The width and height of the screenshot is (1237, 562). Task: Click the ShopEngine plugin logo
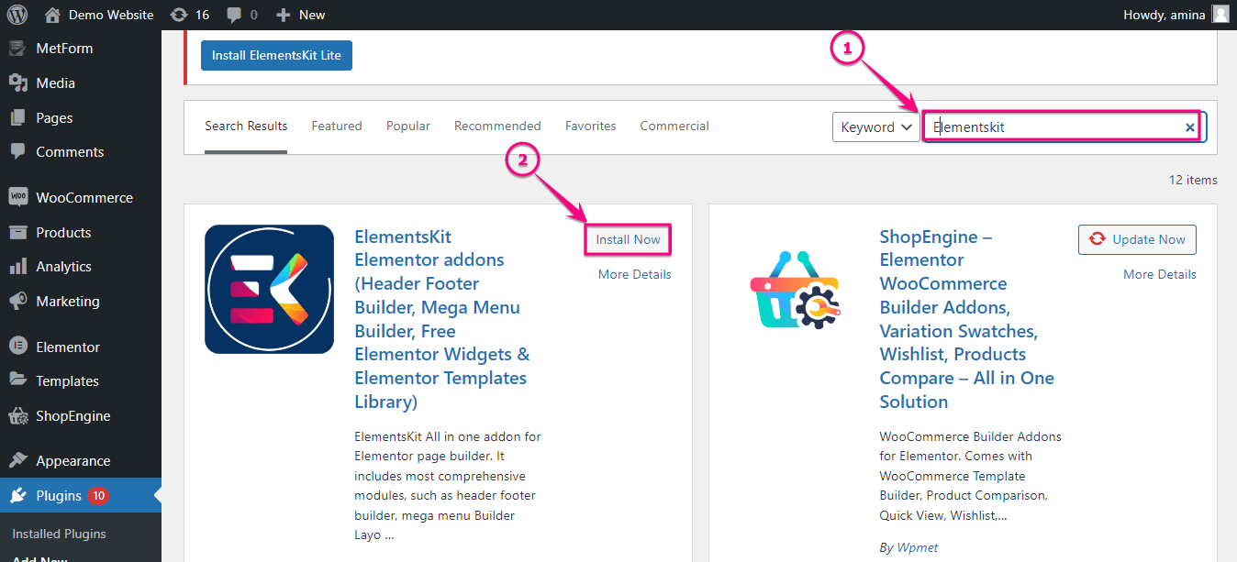pos(794,289)
